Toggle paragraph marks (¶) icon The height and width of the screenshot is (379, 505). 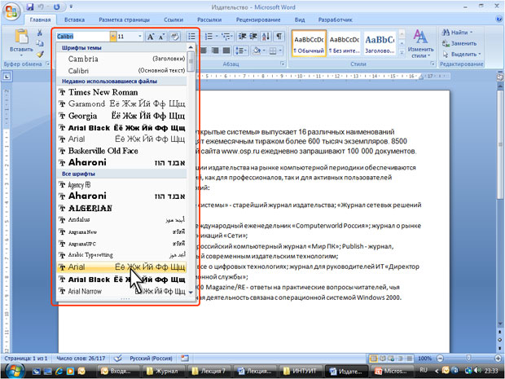(279, 37)
